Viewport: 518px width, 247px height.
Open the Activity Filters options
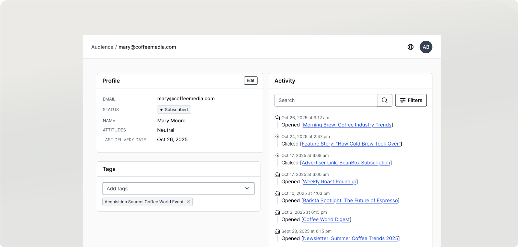click(x=411, y=100)
